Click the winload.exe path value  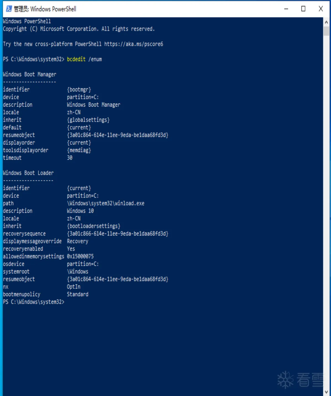[105, 204]
